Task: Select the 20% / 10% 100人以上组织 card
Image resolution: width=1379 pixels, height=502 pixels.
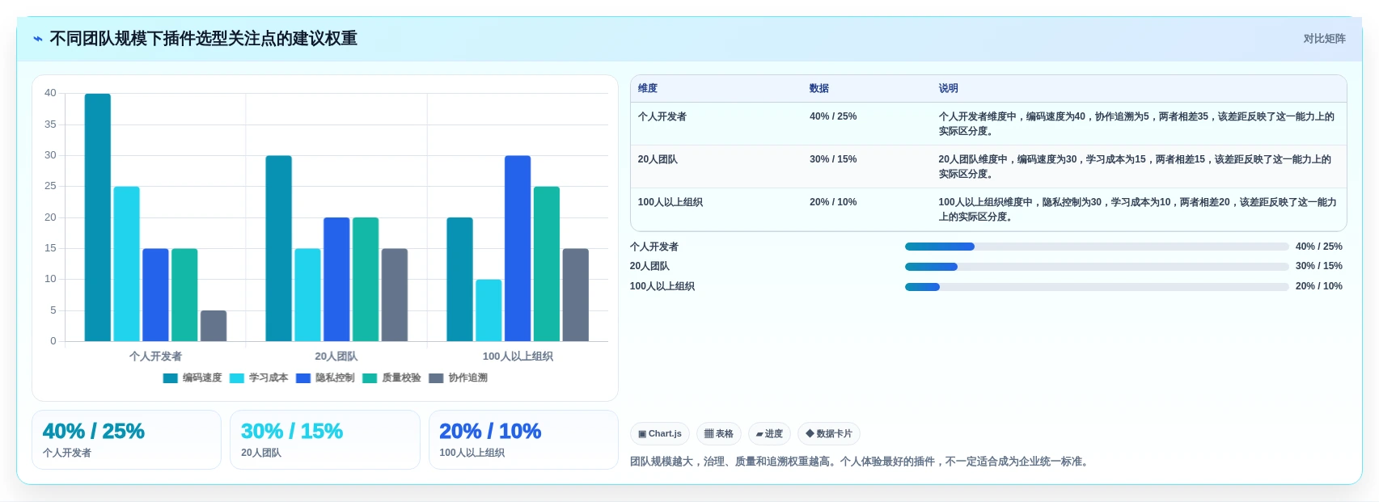Action: 523,440
